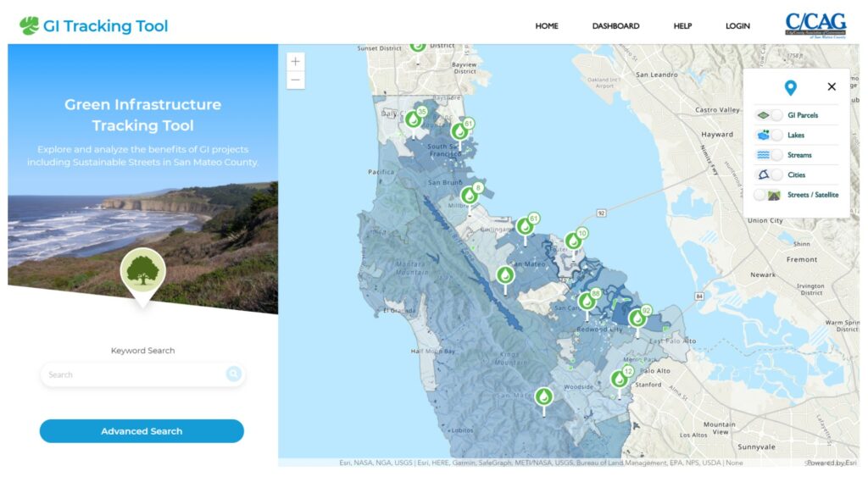The width and height of the screenshot is (868, 482).
Task: Toggle the Lakes layer switch
Action: pyautogui.click(x=776, y=135)
